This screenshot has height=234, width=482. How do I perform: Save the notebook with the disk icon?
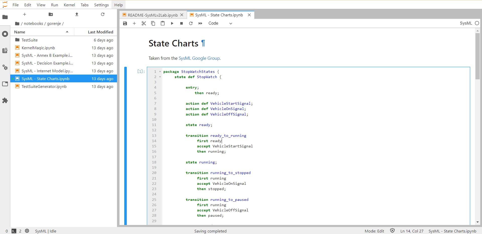pos(125,23)
